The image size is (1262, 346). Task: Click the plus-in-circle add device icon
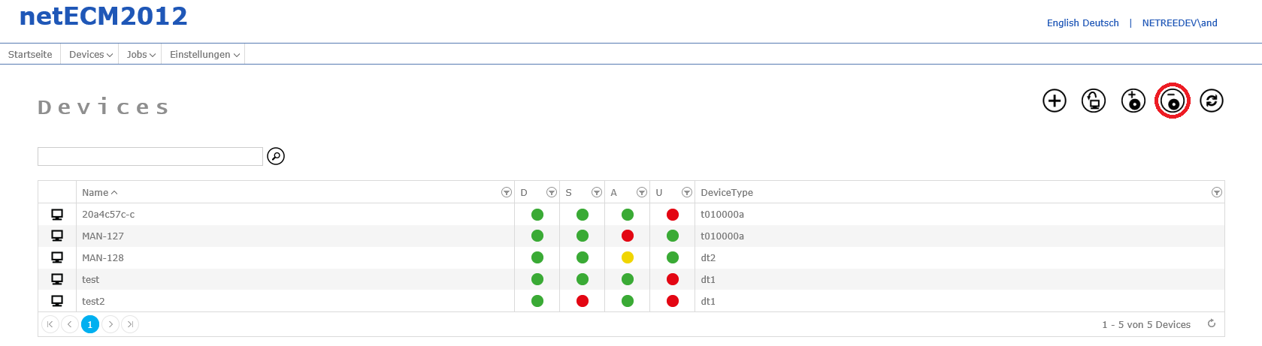point(1055,101)
